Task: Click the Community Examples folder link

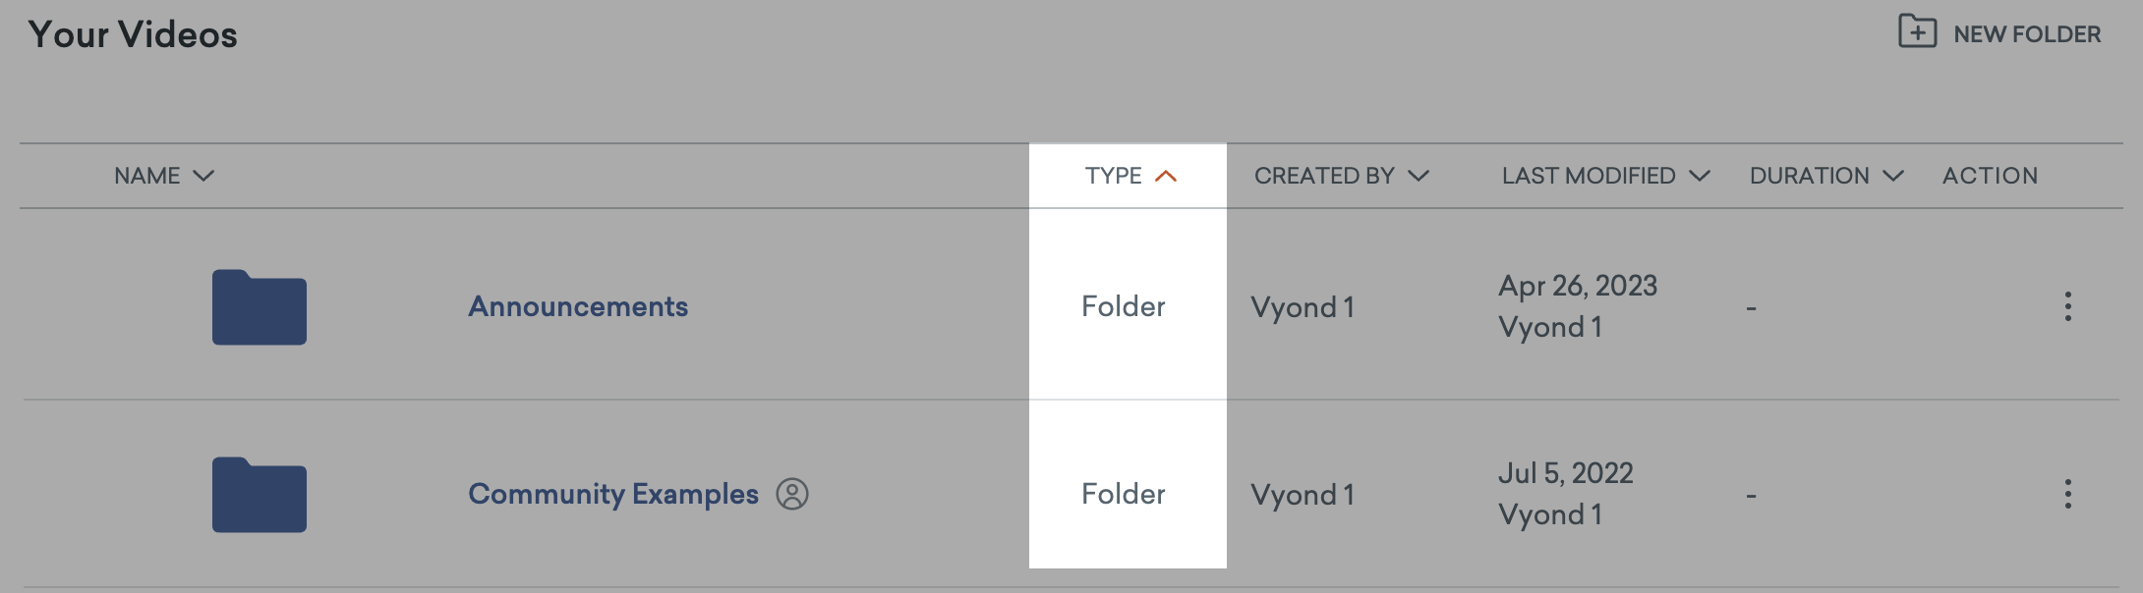Action: [612, 494]
